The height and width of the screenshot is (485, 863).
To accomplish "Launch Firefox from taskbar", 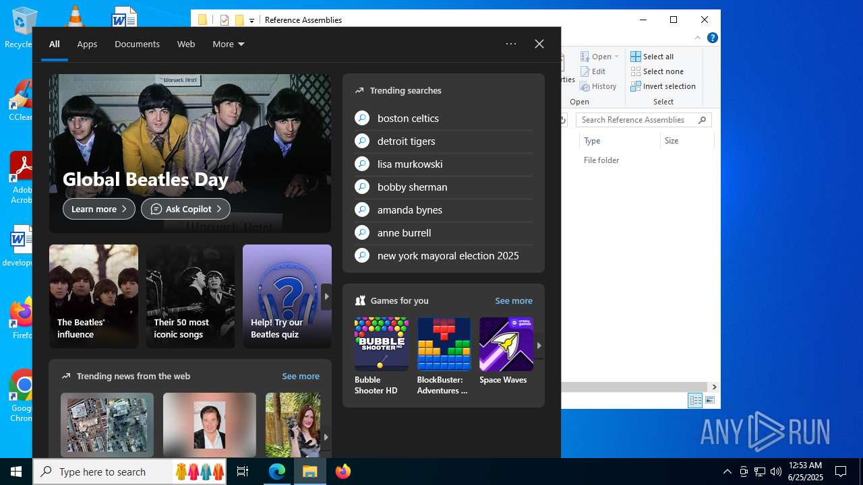I will click(x=343, y=472).
